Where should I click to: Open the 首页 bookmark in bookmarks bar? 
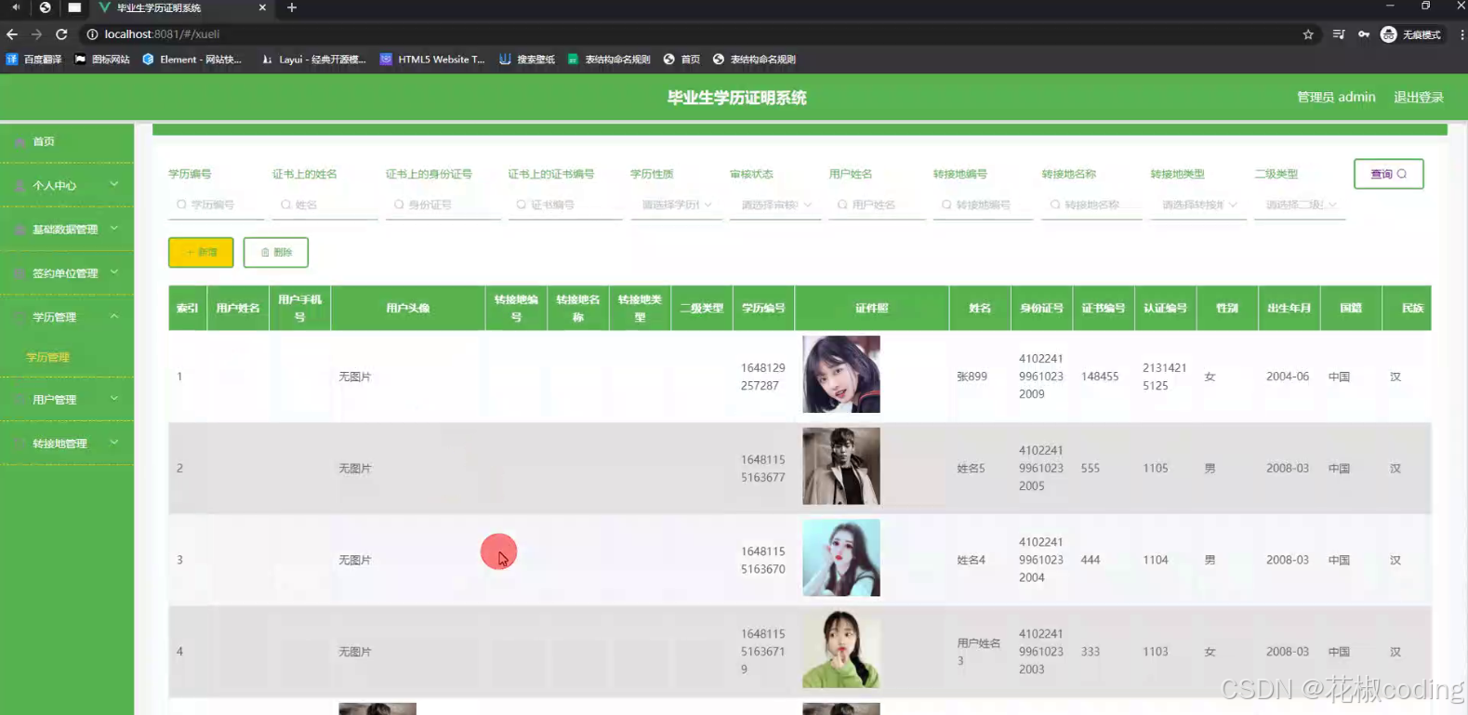coord(681,60)
